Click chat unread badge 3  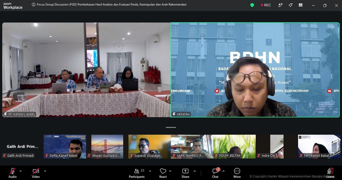coord(218,169)
